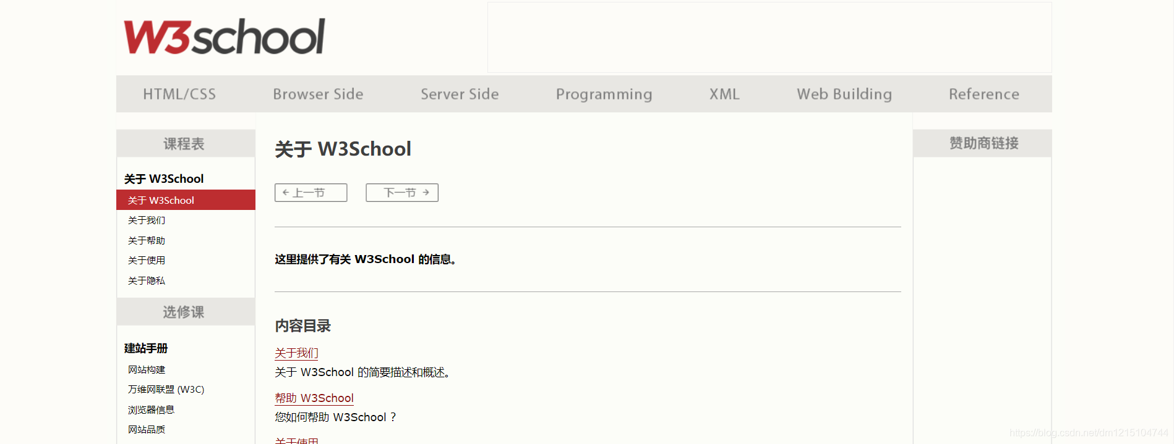Click the 建站手册 sidebar title
The width and height of the screenshot is (1174, 444).
pyautogui.click(x=146, y=348)
